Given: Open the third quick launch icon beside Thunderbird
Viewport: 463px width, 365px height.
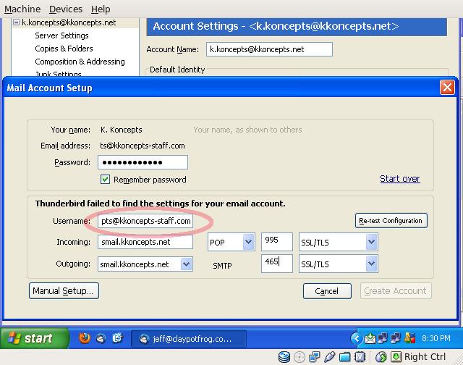Looking at the screenshot, I should [x=117, y=337].
